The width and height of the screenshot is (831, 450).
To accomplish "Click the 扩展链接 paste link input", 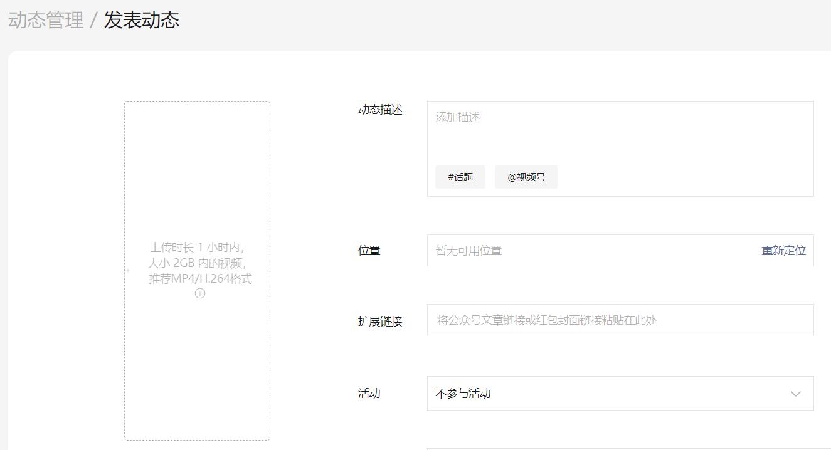I will (620, 320).
